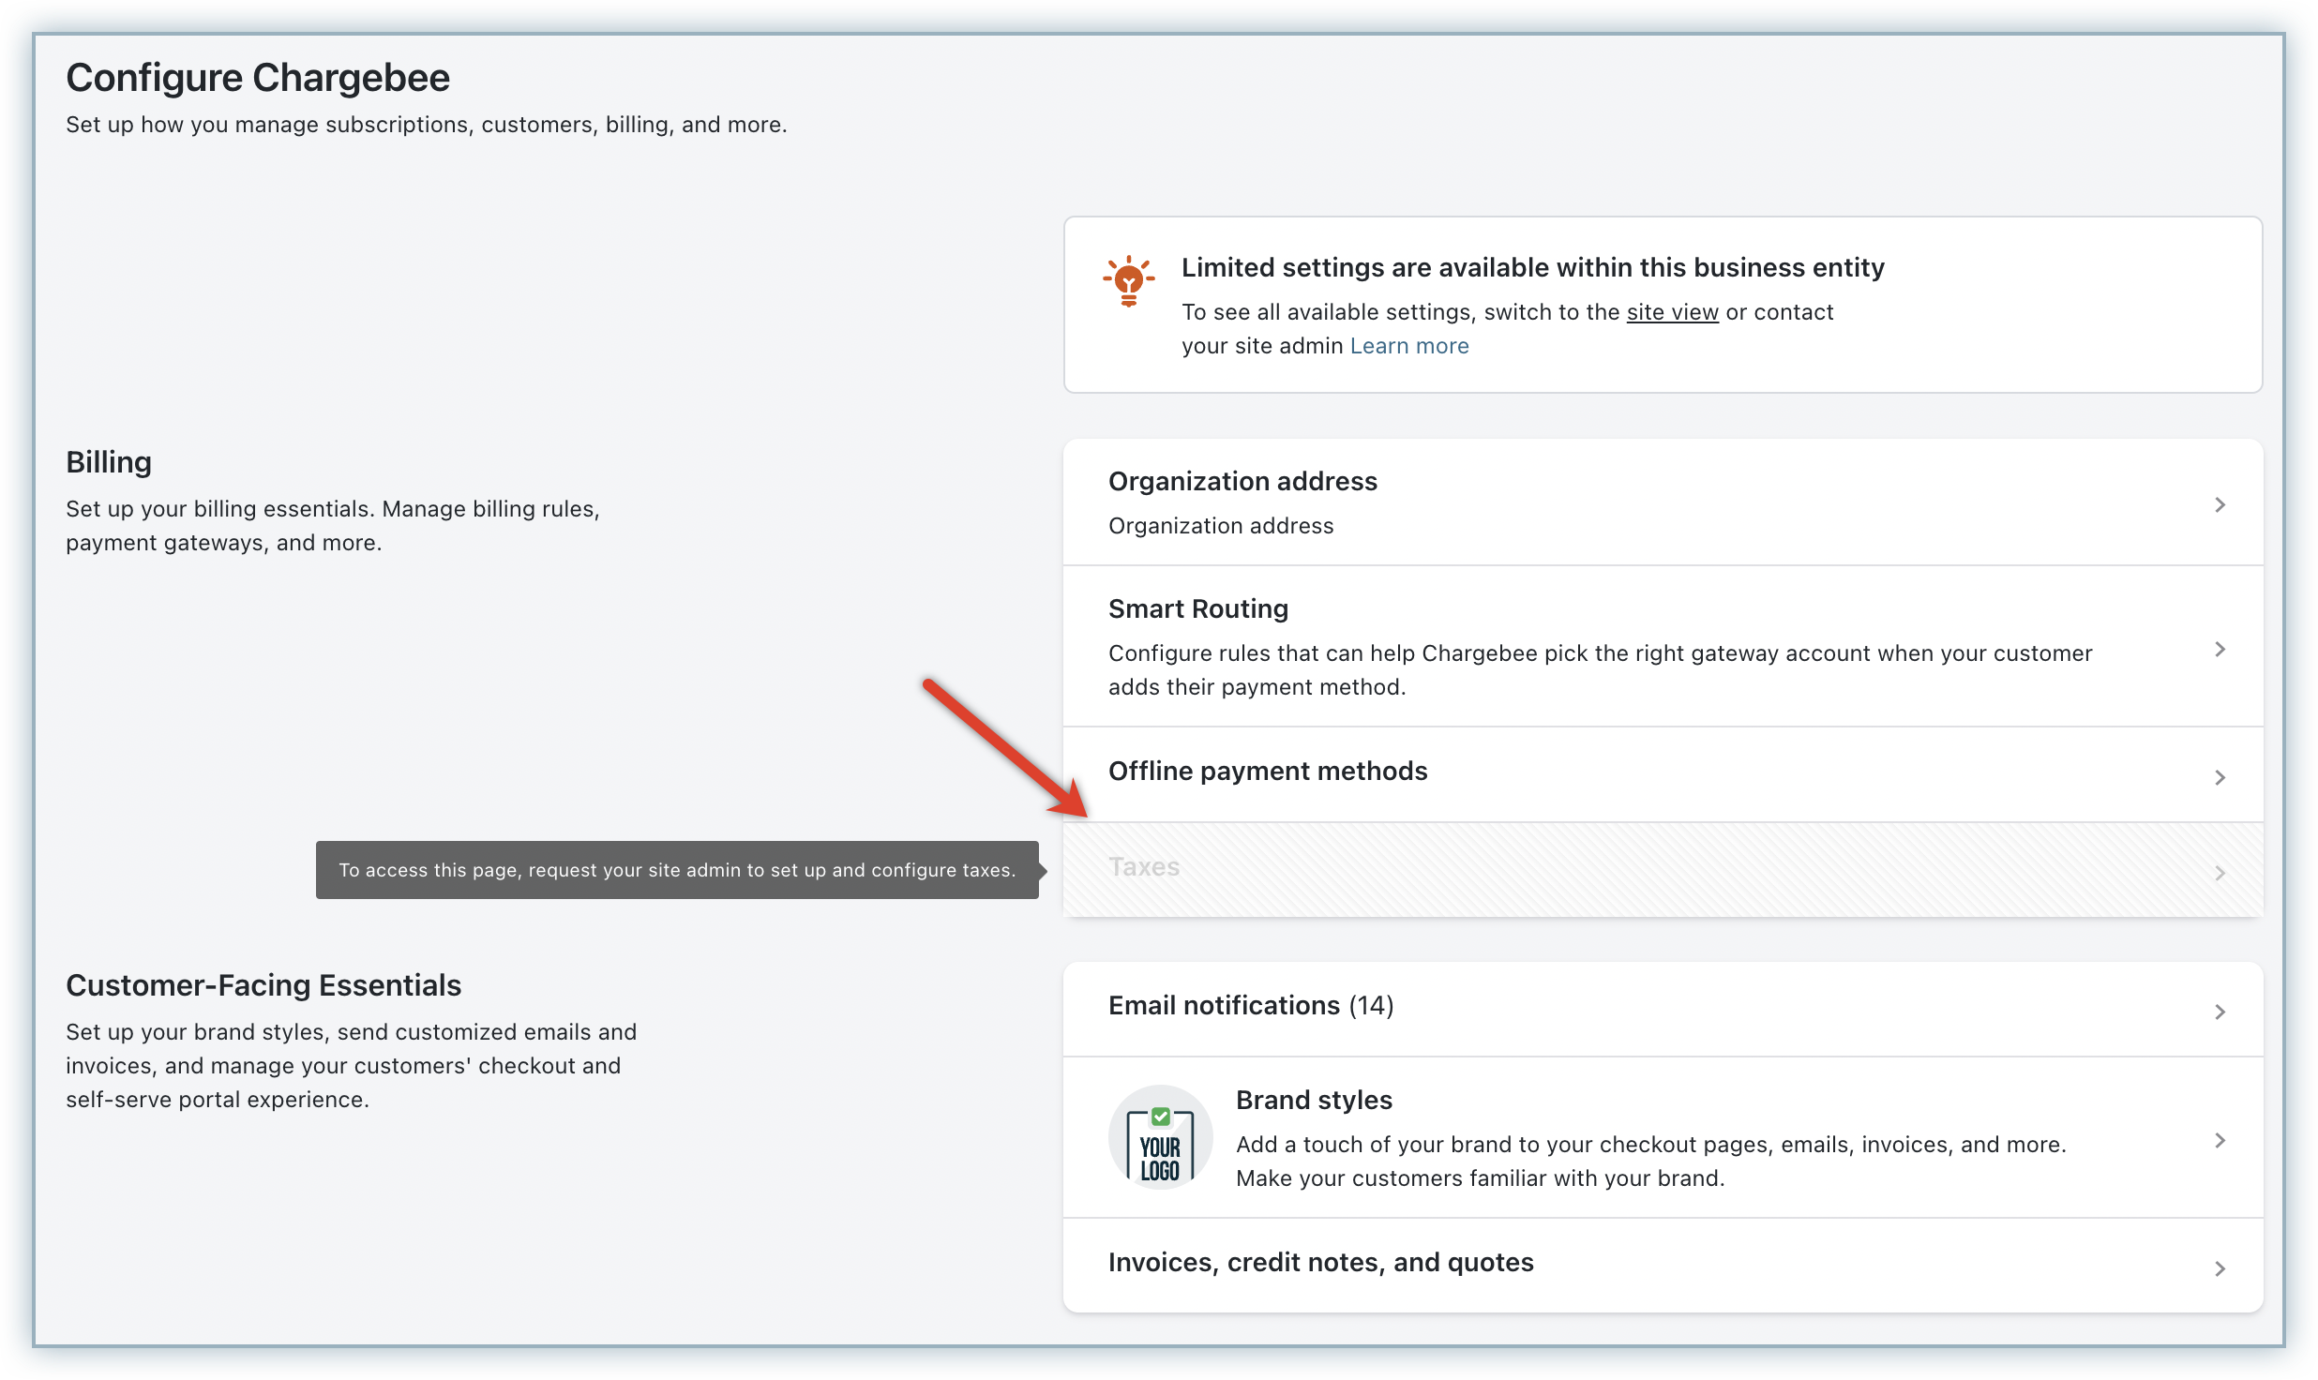2318x1380 pixels.
Task: Open the Learn more link
Action: click(x=1408, y=346)
